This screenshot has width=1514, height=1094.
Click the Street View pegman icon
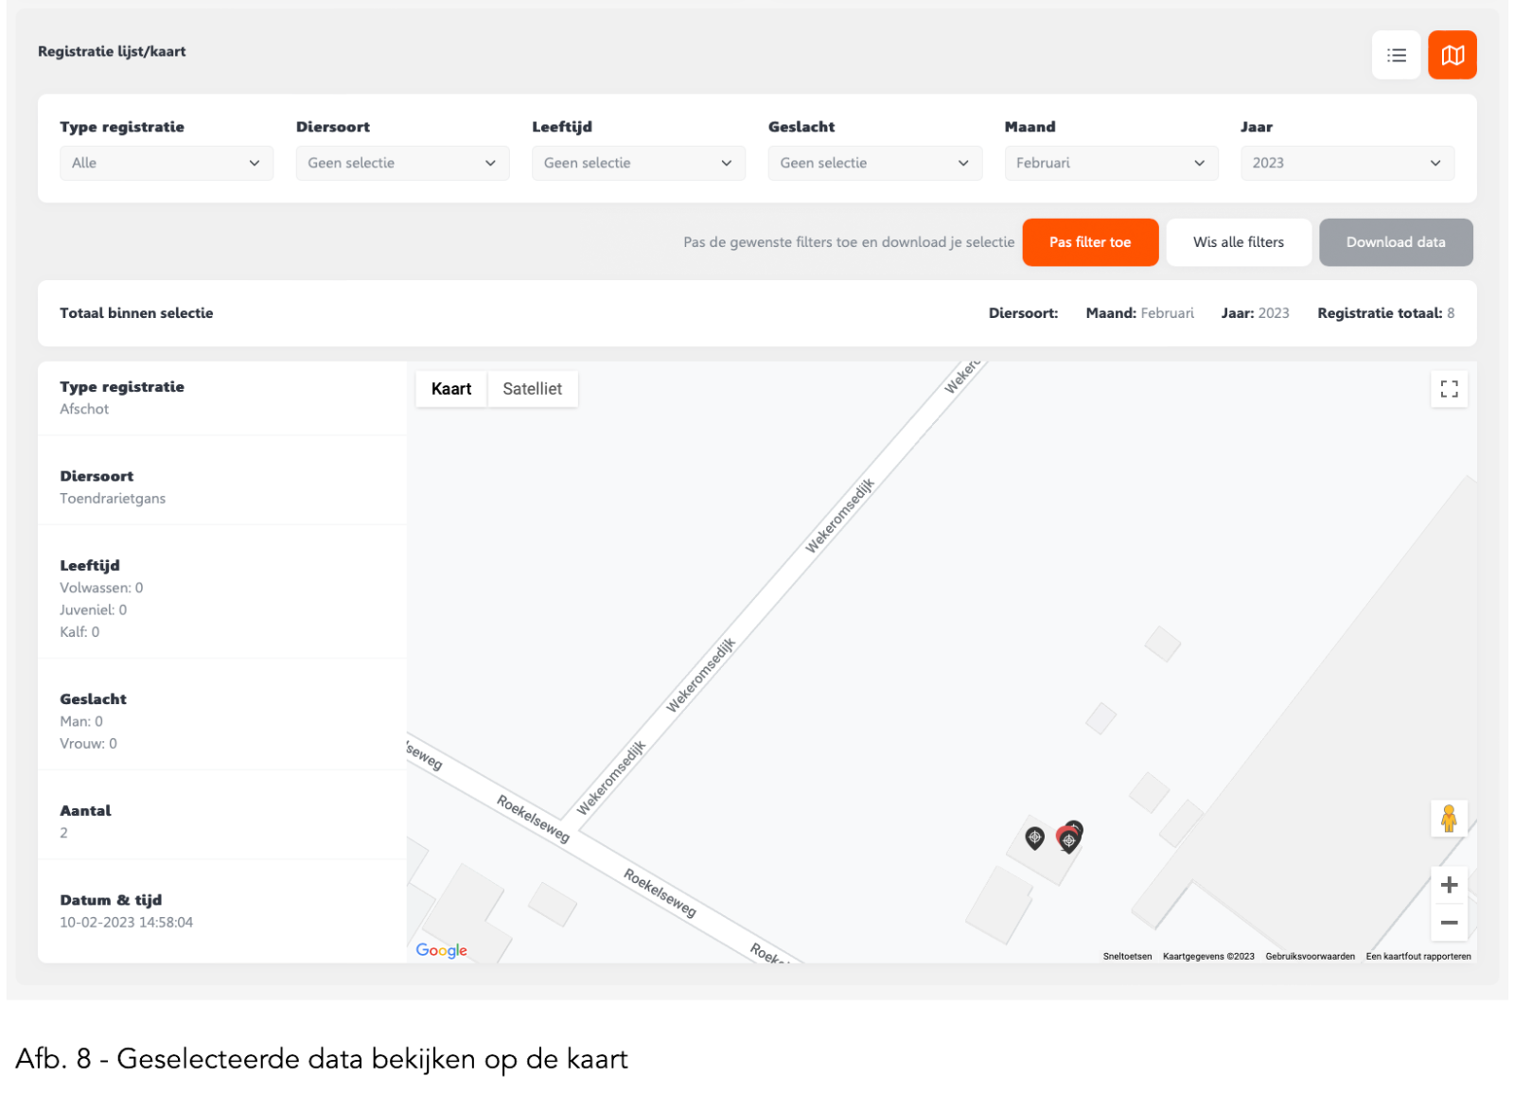[x=1449, y=819]
